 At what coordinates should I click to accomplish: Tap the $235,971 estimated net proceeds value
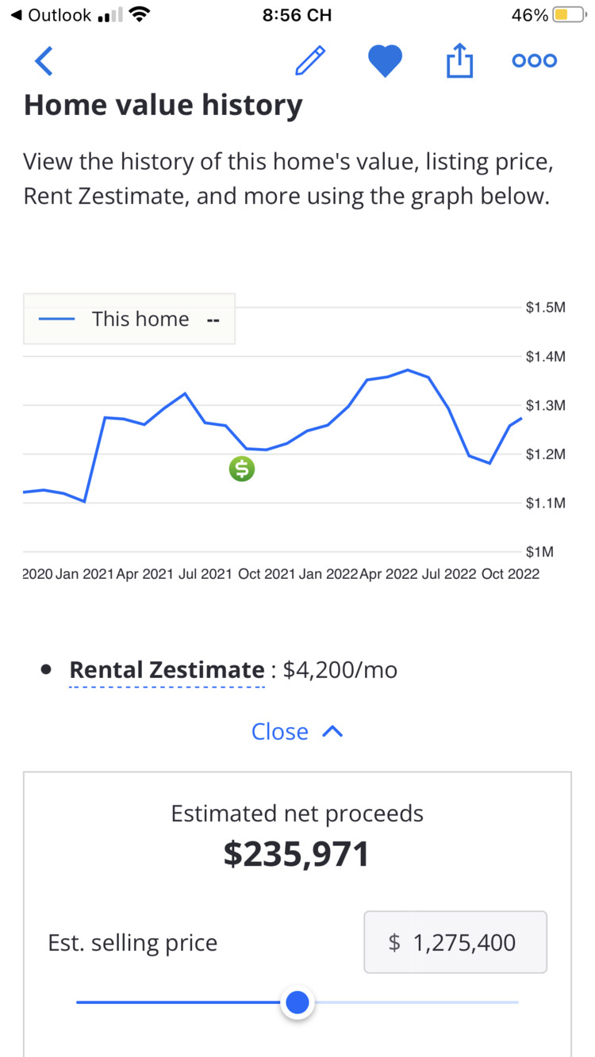[297, 854]
